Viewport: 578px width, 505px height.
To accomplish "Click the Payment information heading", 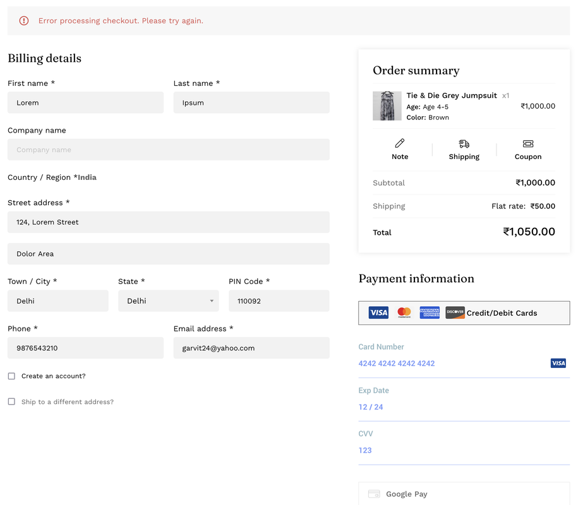I will pyautogui.click(x=416, y=278).
